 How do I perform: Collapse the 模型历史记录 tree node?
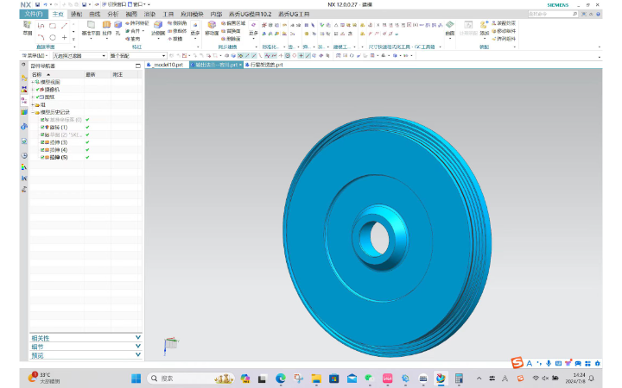(33, 112)
